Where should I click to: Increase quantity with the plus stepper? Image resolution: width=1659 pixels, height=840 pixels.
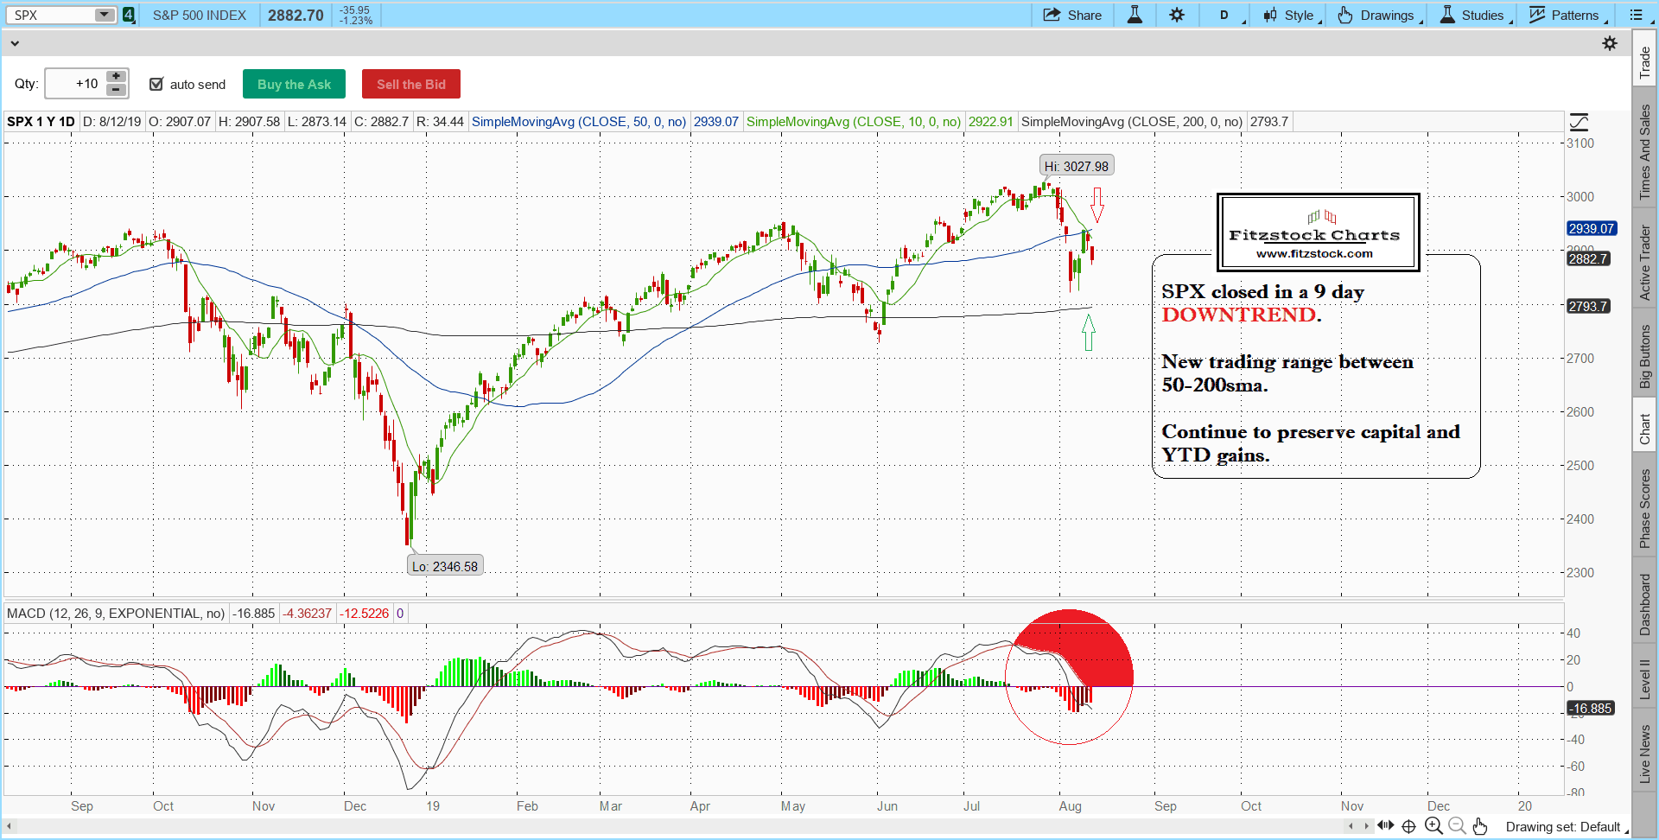coord(116,76)
